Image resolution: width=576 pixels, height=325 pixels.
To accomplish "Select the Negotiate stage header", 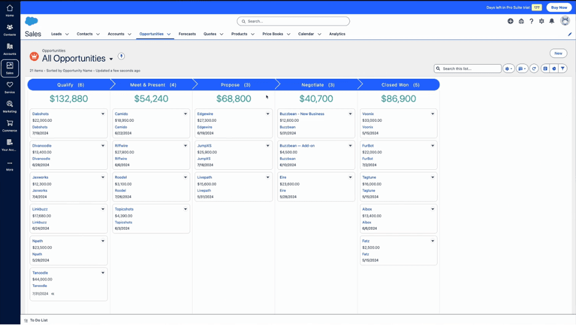I will [x=318, y=84].
